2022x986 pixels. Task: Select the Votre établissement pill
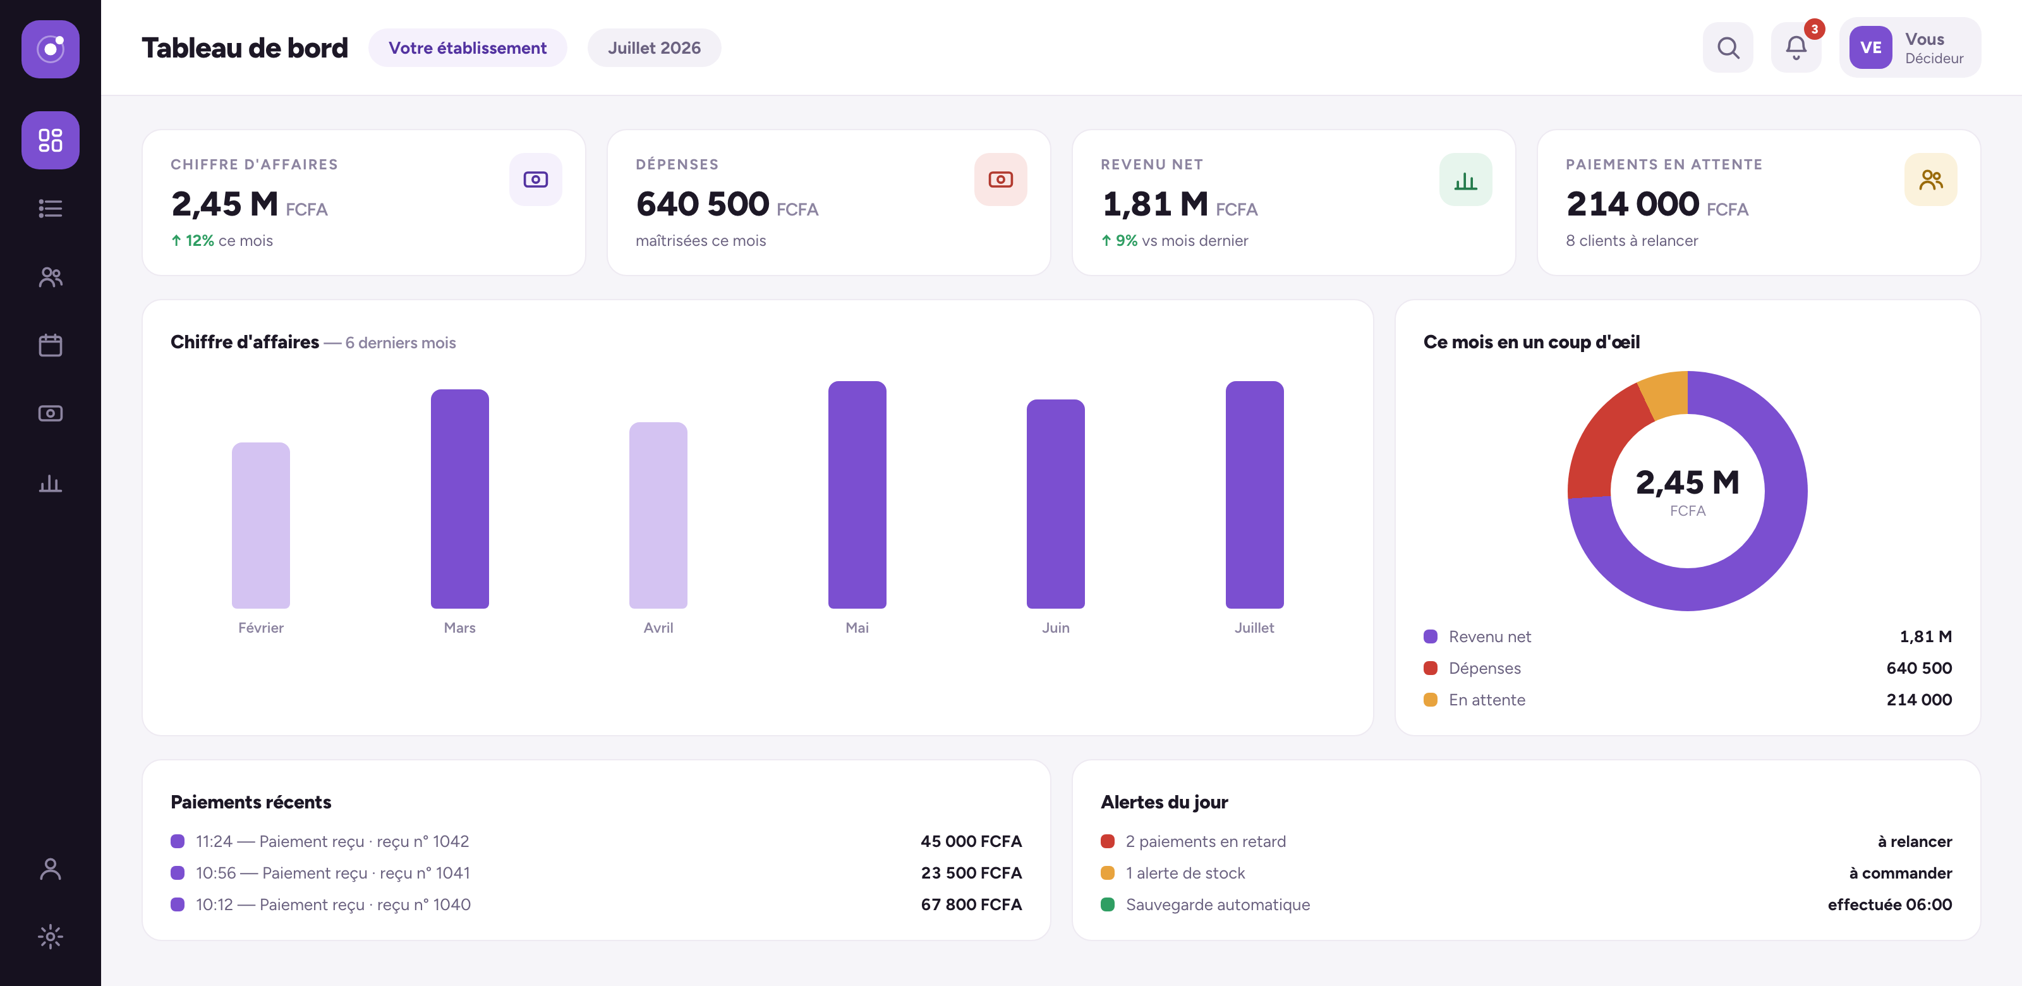tap(468, 48)
